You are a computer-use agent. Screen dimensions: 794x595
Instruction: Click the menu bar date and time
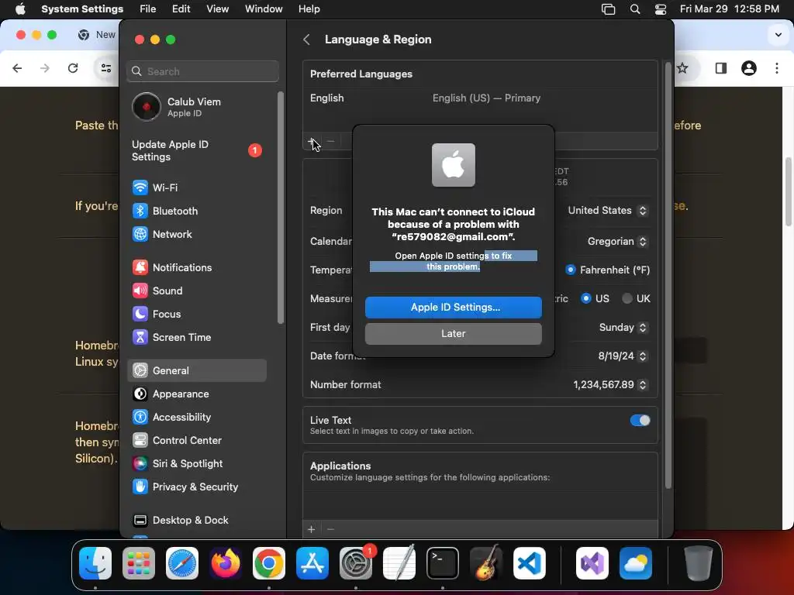pos(729,9)
